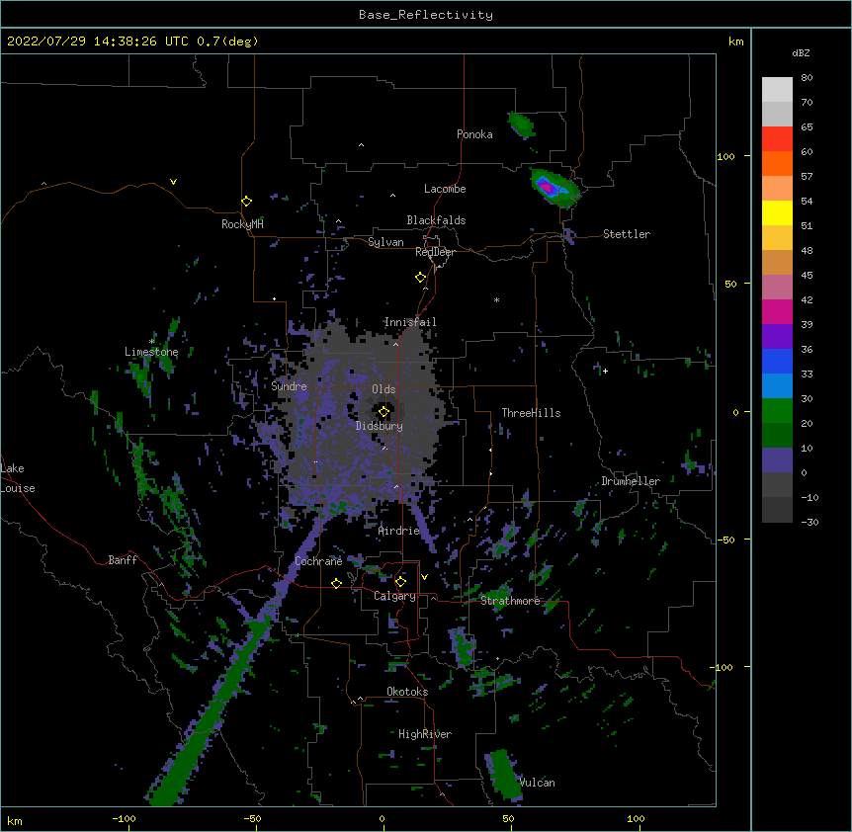Select the red 65-60 dBZ legend swatch
This screenshot has height=832, width=852.
click(777, 138)
